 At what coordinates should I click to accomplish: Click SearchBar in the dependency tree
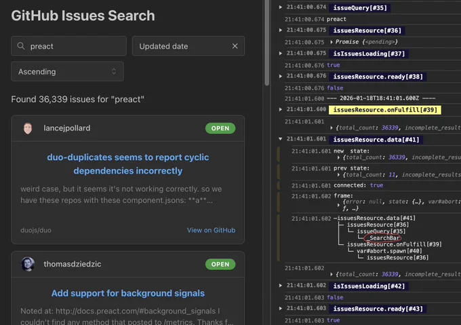383,238
